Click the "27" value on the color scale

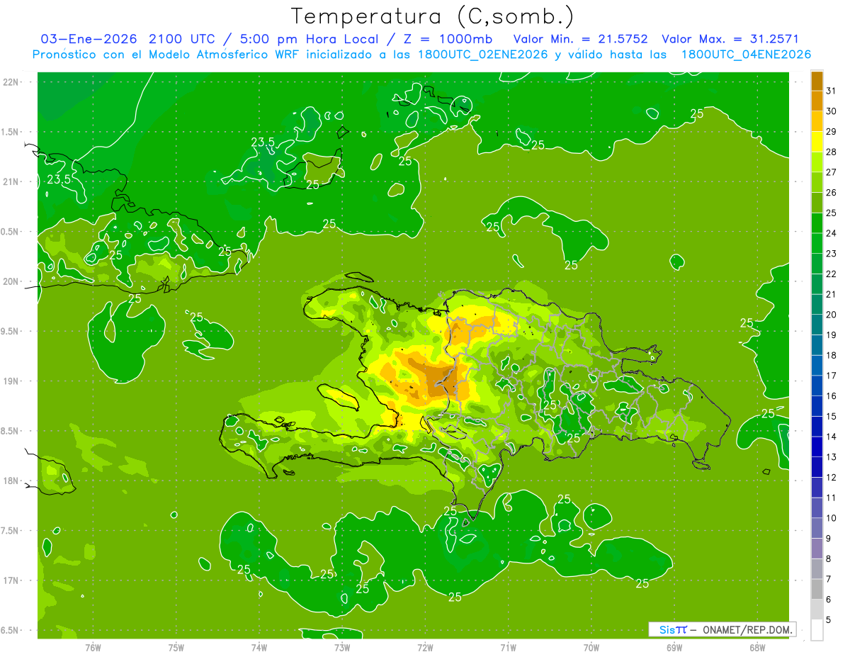pyautogui.click(x=831, y=172)
